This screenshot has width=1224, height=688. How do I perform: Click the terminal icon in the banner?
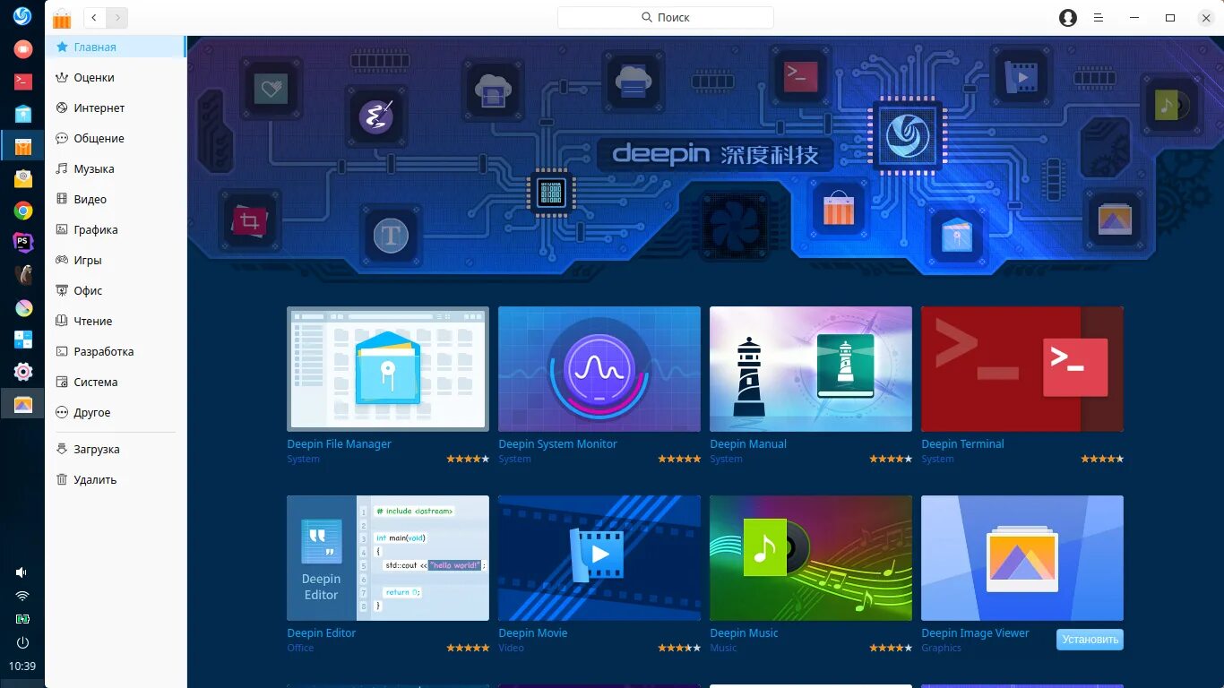pyautogui.click(x=800, y=75)
